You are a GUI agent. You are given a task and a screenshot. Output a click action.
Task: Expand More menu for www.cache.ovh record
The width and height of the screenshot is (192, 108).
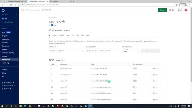[x=155, y=75]
